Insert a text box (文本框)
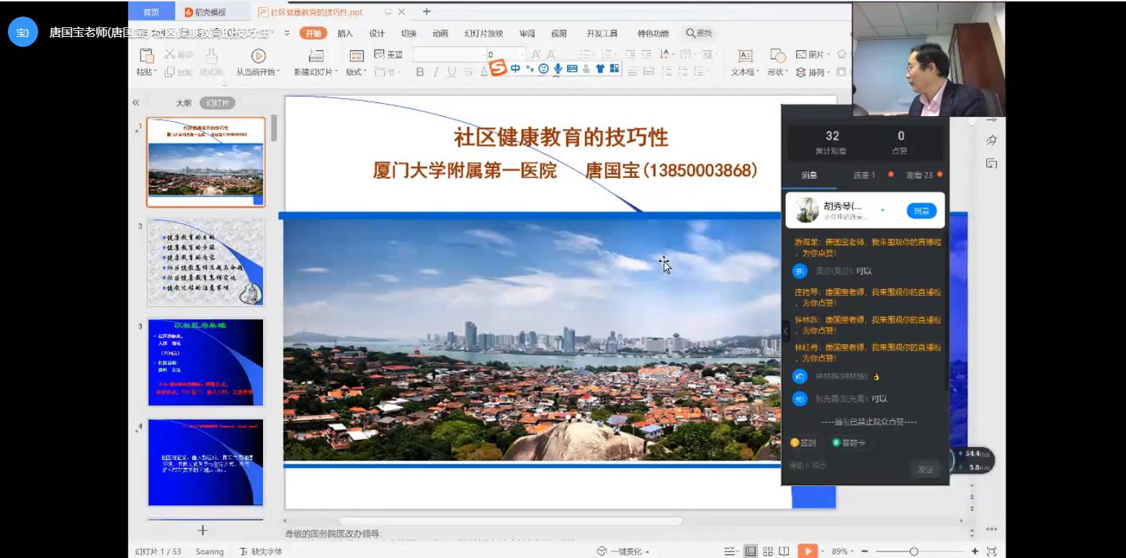 (x=745, y=56)
